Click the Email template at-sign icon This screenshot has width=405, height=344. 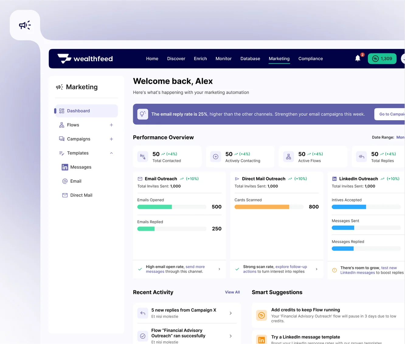[65, 181]
